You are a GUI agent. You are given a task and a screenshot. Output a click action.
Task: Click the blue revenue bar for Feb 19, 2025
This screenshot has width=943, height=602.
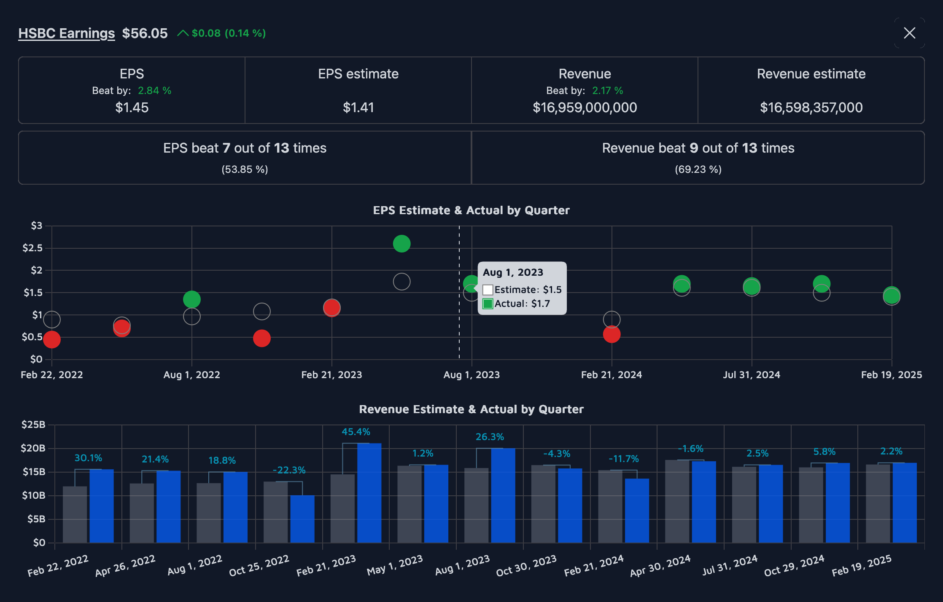pos(905,503)
